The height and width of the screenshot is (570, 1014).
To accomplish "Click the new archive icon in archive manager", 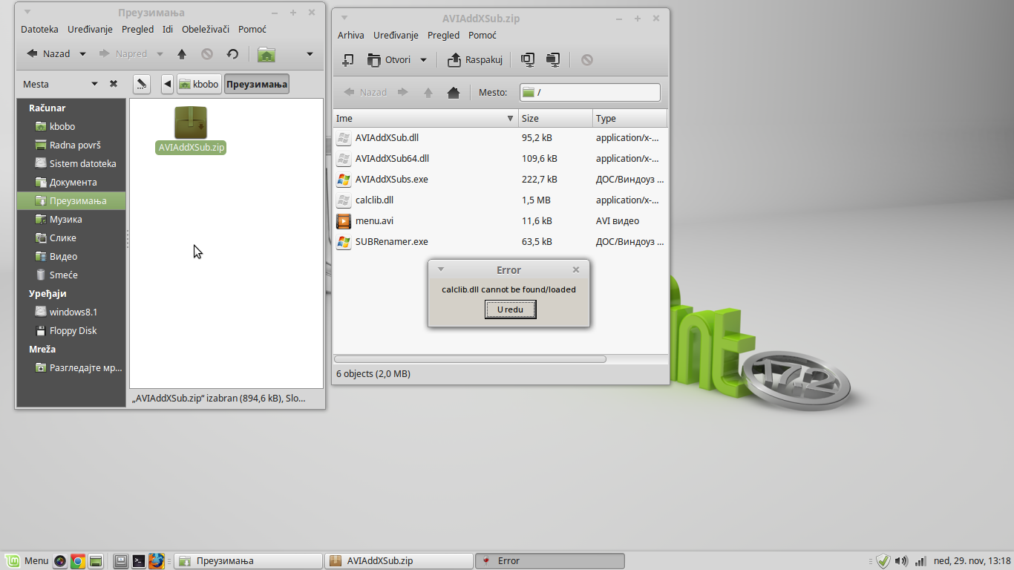I will [347, 60].
